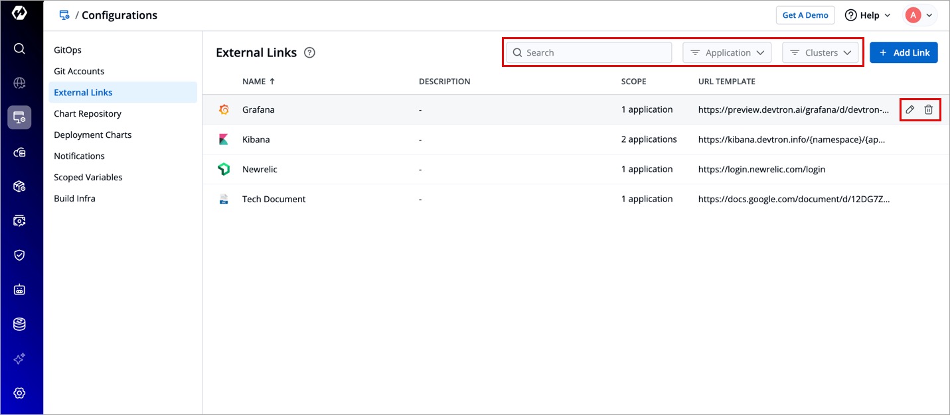The width and height of the screenshot is (950, 415).
Task: Click the question mark beside External Links
Action: coord(309,53)
